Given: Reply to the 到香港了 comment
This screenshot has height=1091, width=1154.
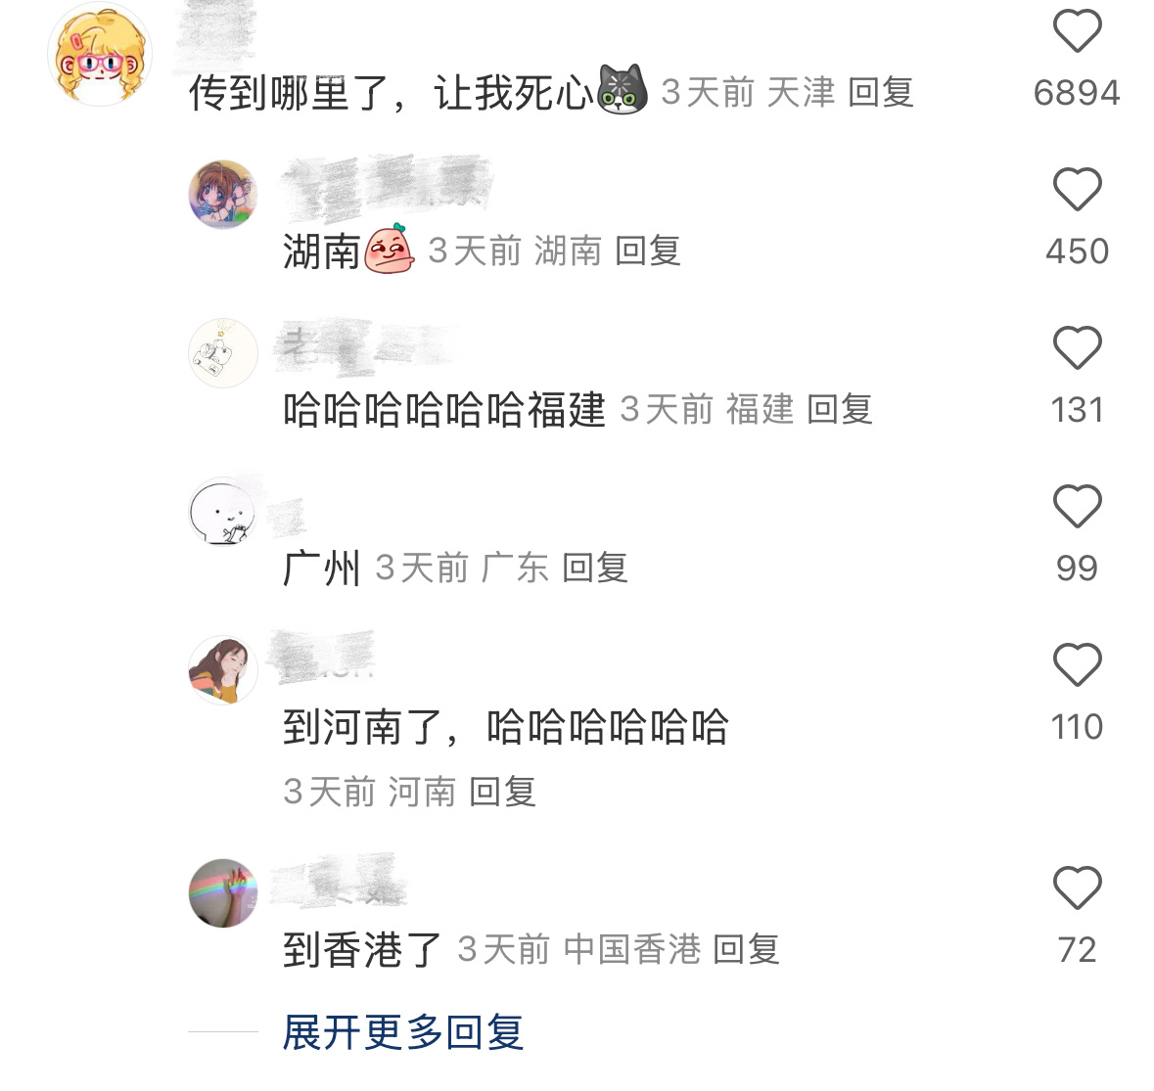Looking at the screenshot, I should point(746,950).
